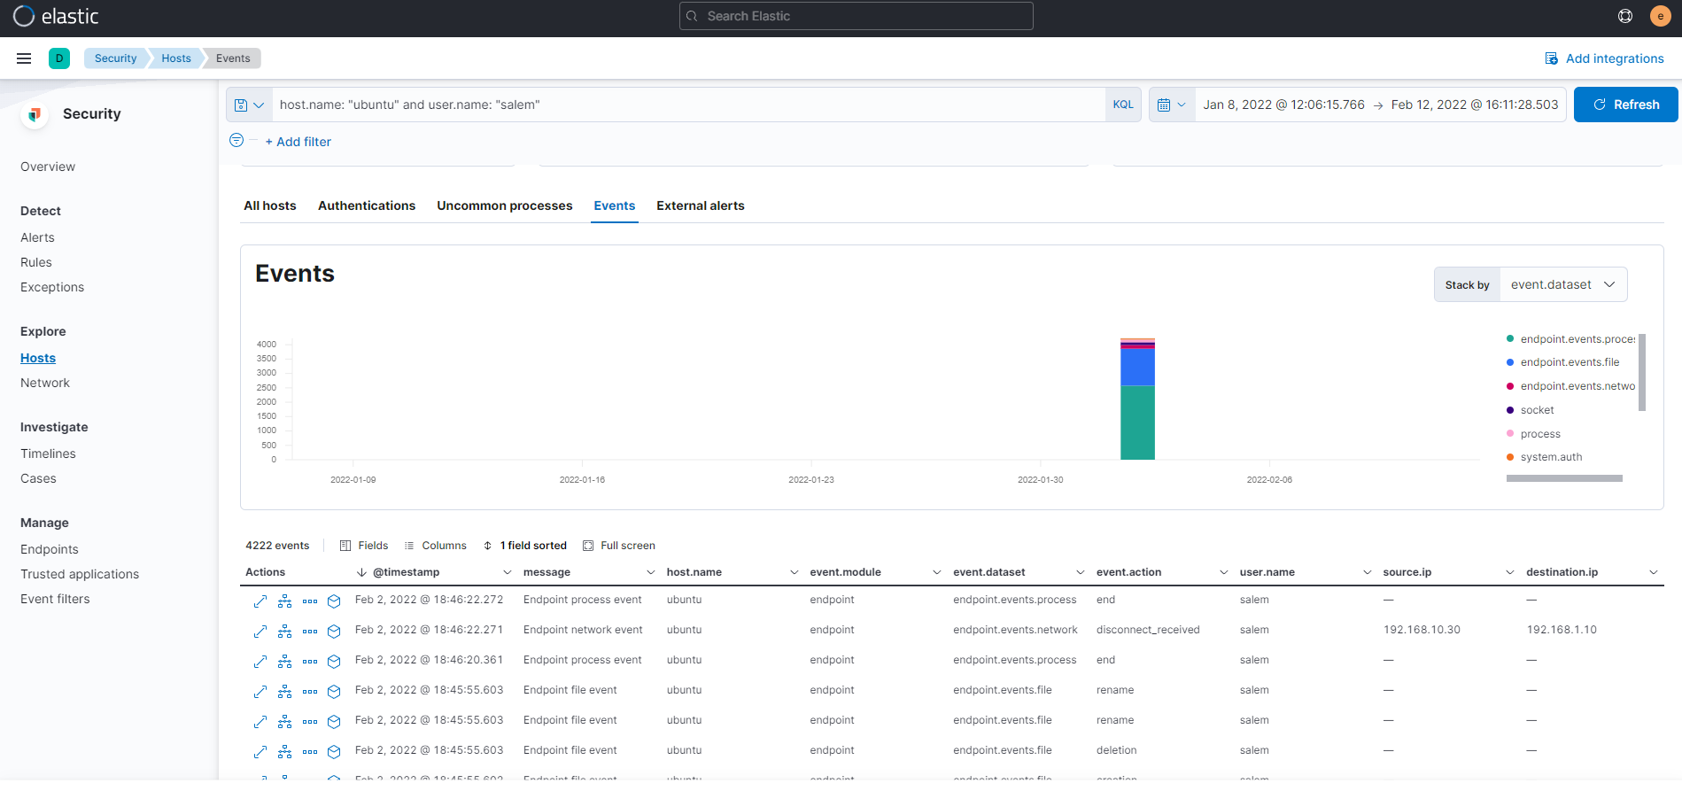Open the filter options menu icon
This screenshot has width=1682, height=791.
[x=236, y=141]
